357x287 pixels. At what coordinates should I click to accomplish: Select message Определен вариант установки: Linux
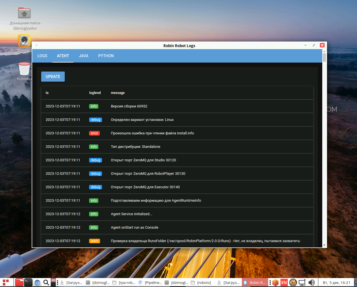(142, 120)
